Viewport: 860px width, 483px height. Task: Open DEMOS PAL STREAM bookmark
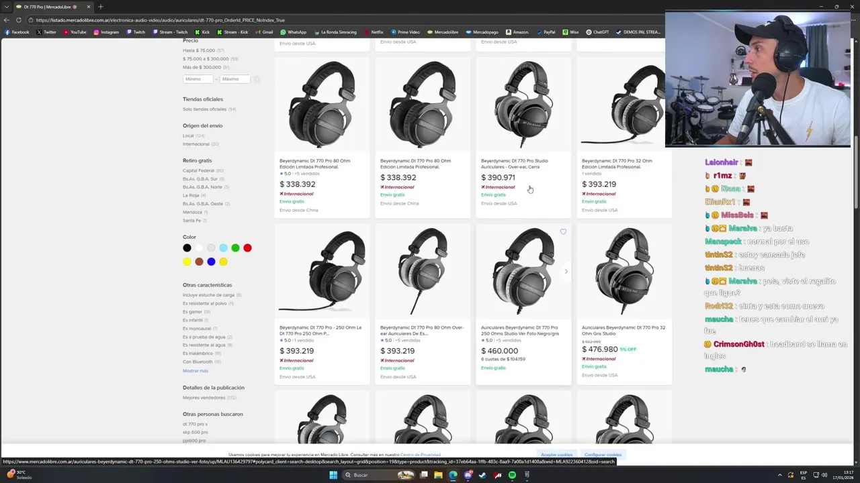click(x=638, y=32)
